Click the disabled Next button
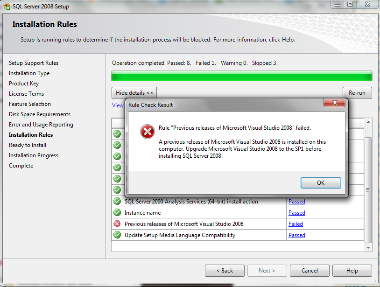Screen dimensions: 380x287 (x=267, y=271)
